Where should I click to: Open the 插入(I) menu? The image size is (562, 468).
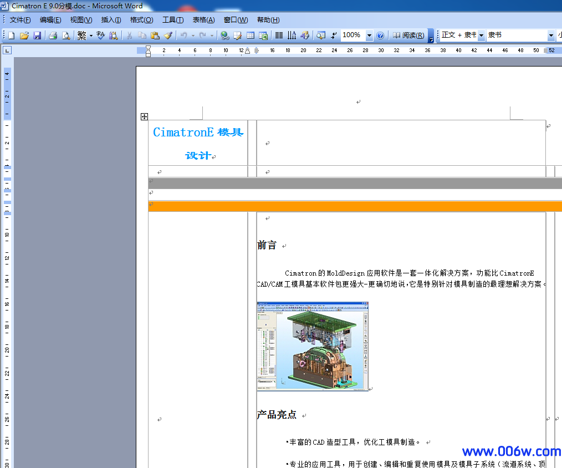point(111,20)
